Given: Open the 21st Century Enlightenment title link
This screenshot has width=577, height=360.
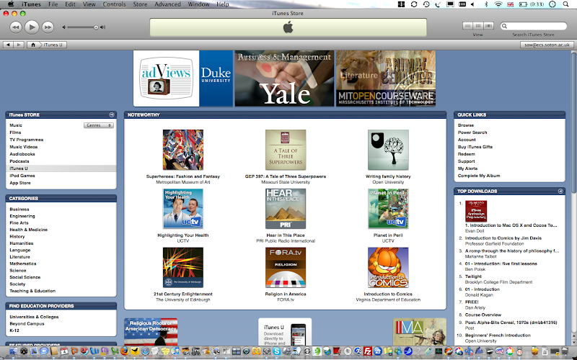Looking at the screenshot, I should (183, 294).
